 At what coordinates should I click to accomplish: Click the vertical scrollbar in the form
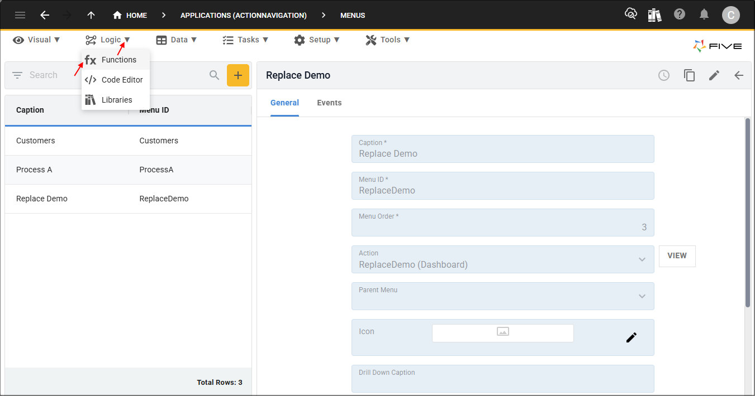click(x=748, y=212)
